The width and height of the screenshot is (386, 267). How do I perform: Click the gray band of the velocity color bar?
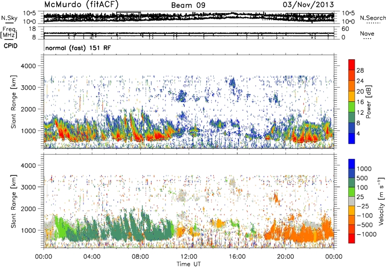tap(352, 201)
